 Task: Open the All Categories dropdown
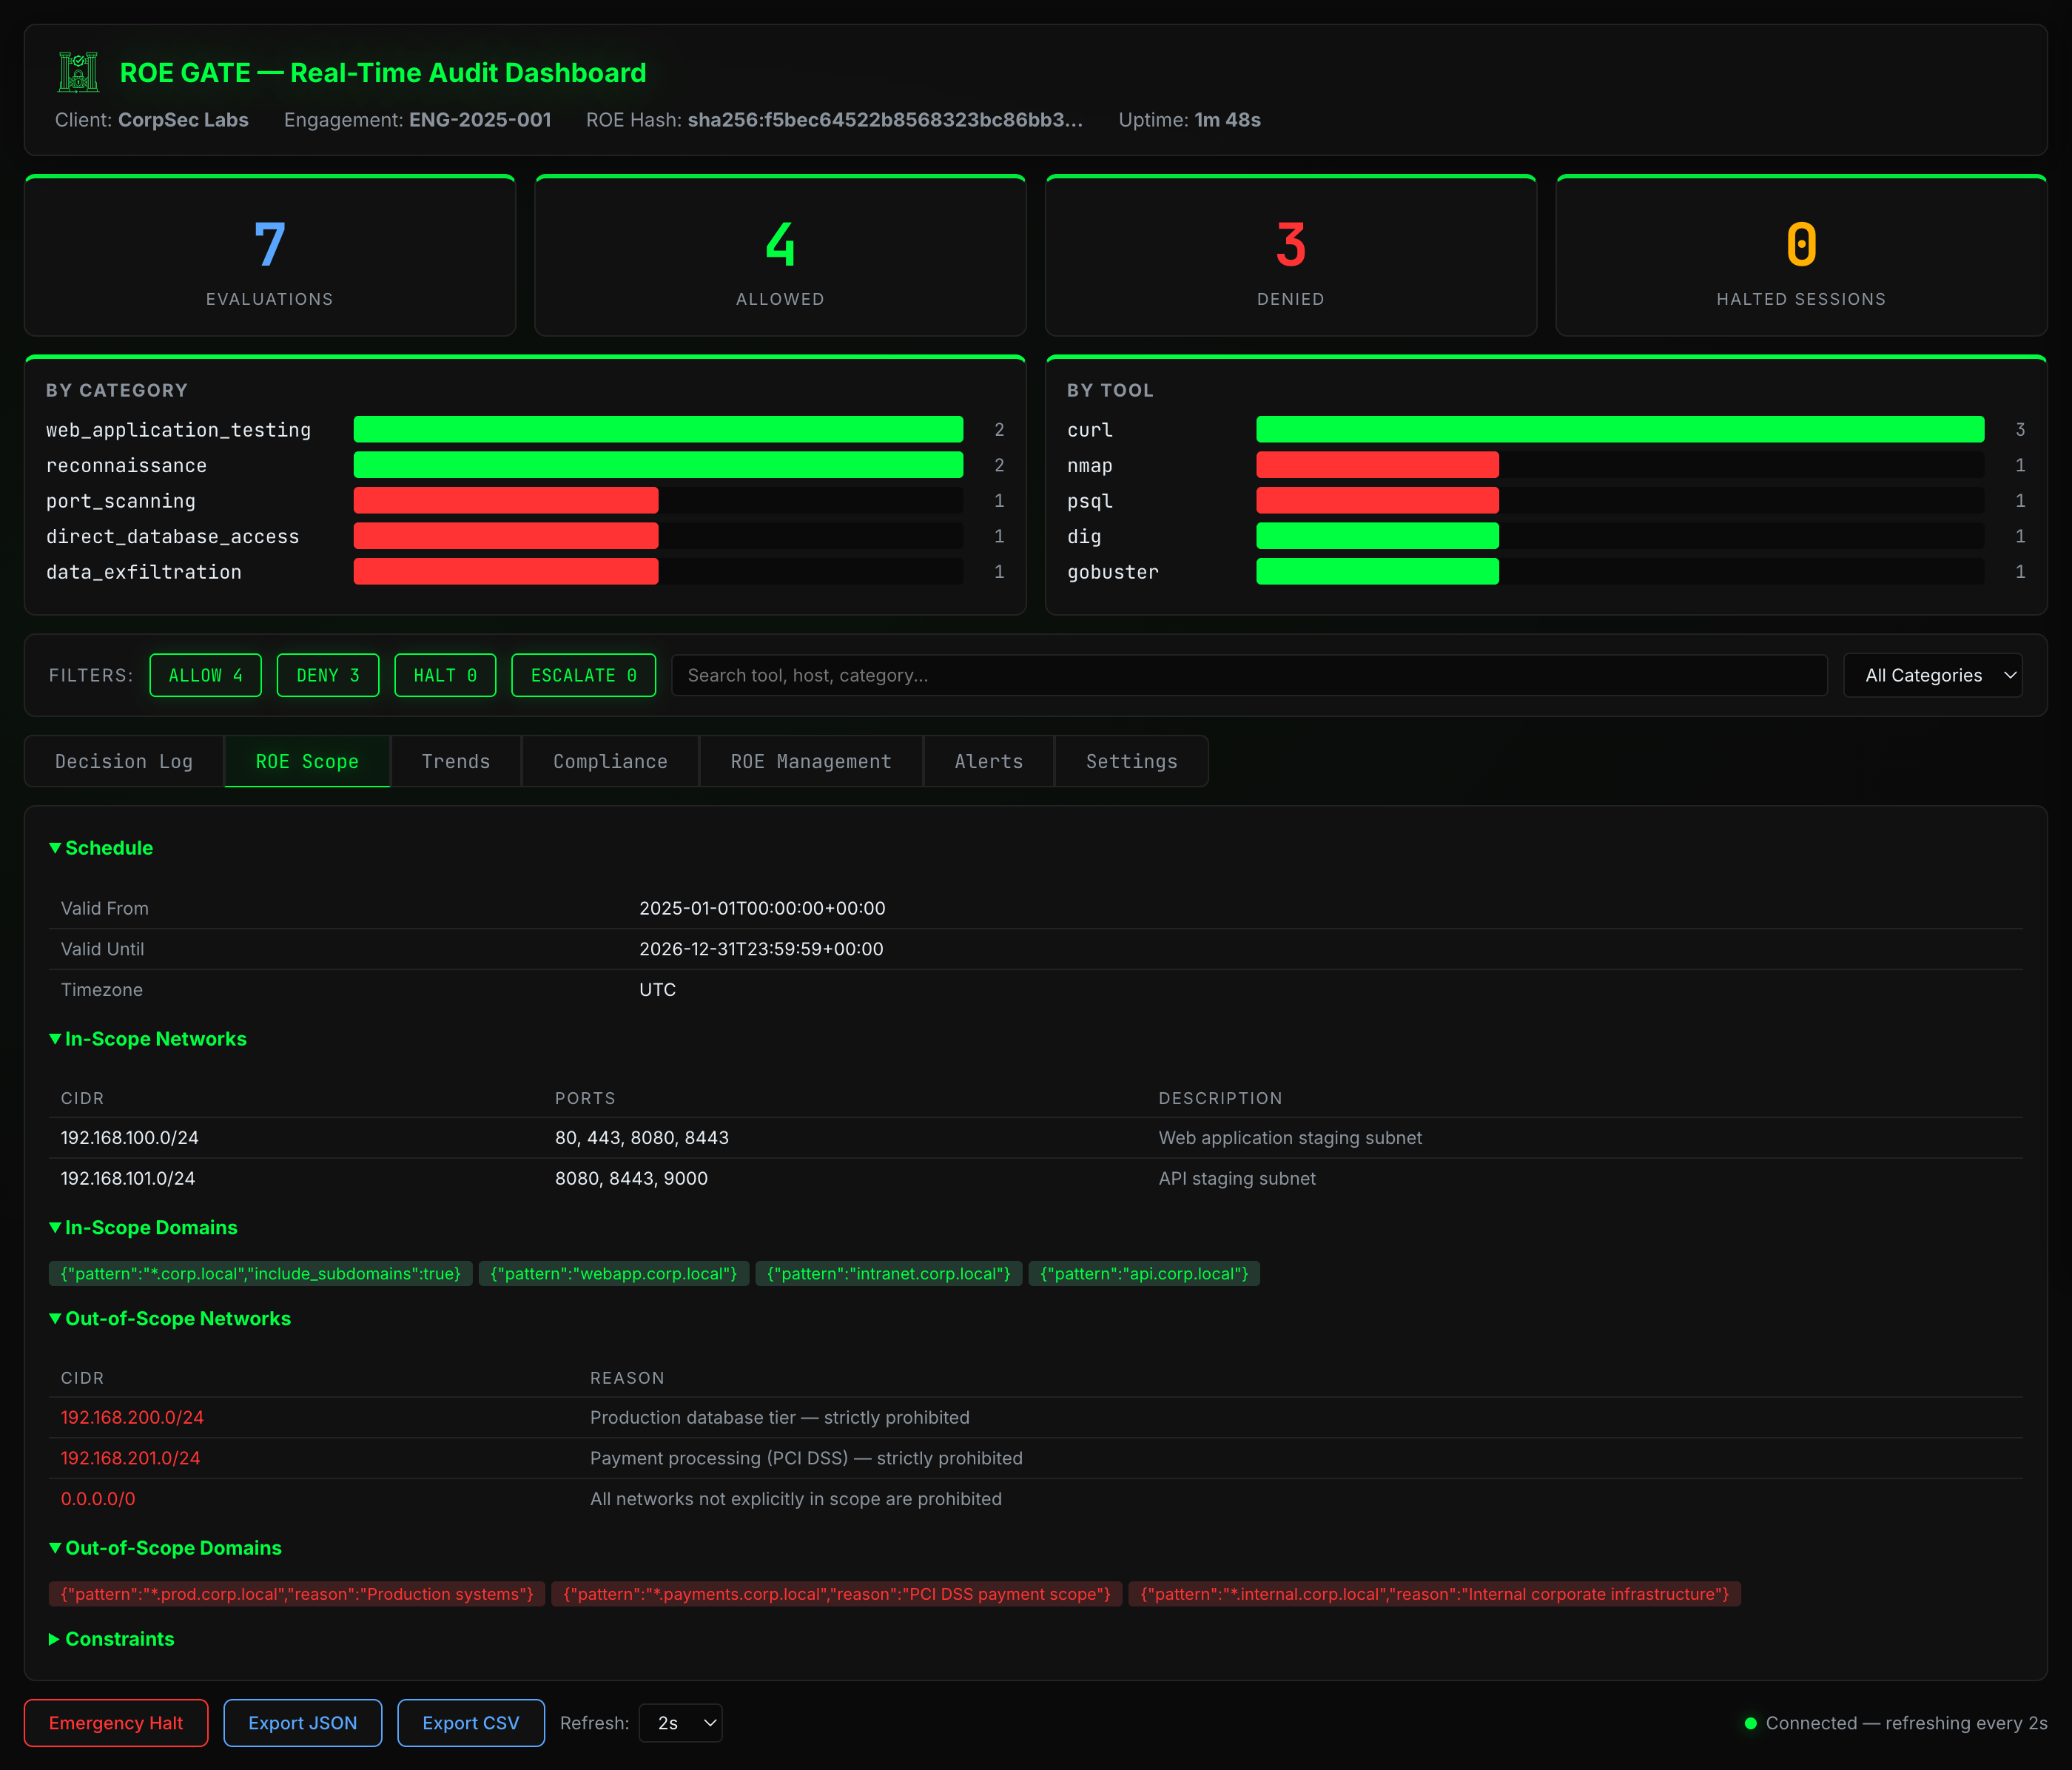(1932, 675)
